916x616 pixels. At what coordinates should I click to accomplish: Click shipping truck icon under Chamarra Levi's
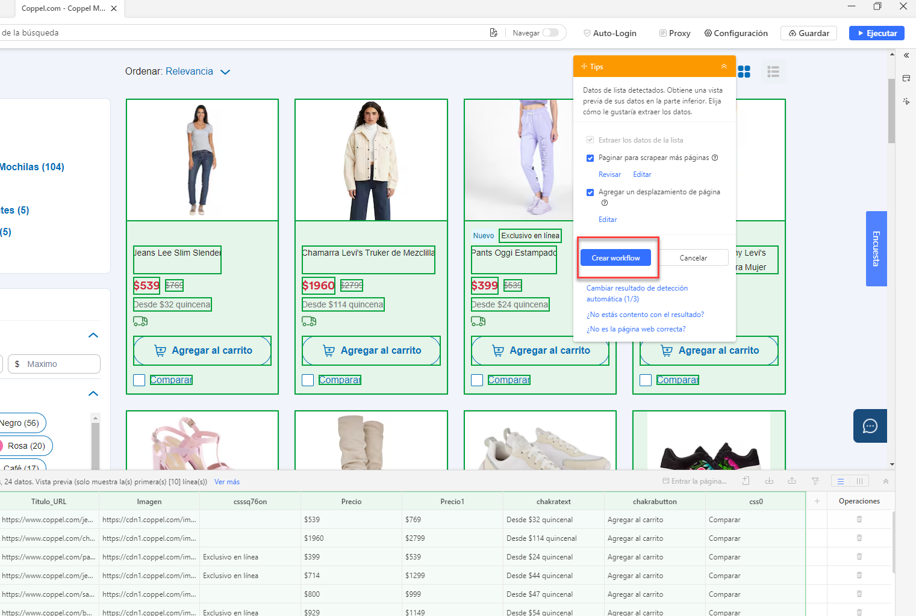pos(309,322)
